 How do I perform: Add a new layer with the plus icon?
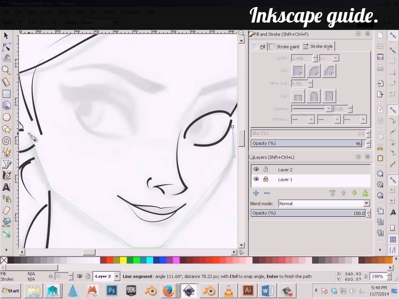[x=256, y=193]
